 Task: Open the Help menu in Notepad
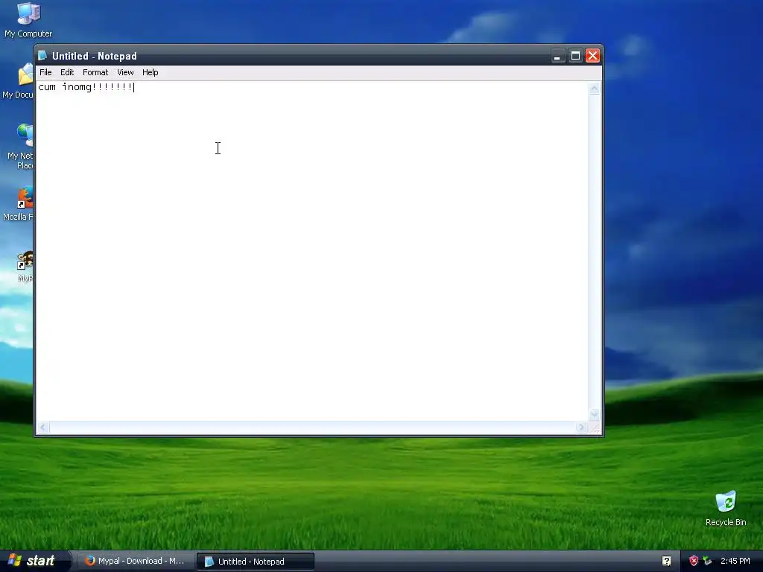click(151, 72)
